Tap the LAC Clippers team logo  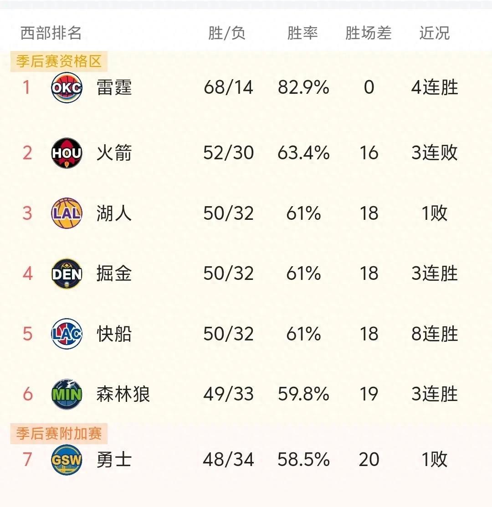pos(67,334)
